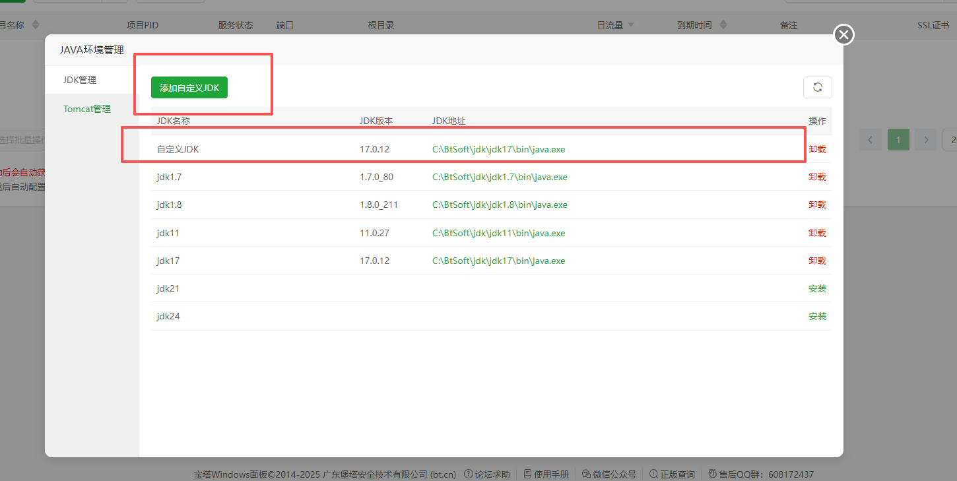This screenshot has width=957, height=481.
Task: Sort by 到期时间 using its sort arrows
Action: [724, 24]
